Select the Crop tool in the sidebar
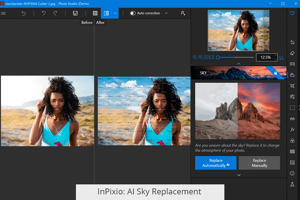This screenshot has height=200, width=300. 292,86
